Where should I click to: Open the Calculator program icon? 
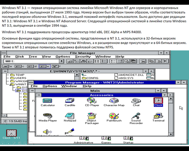[x=48, y=101]
